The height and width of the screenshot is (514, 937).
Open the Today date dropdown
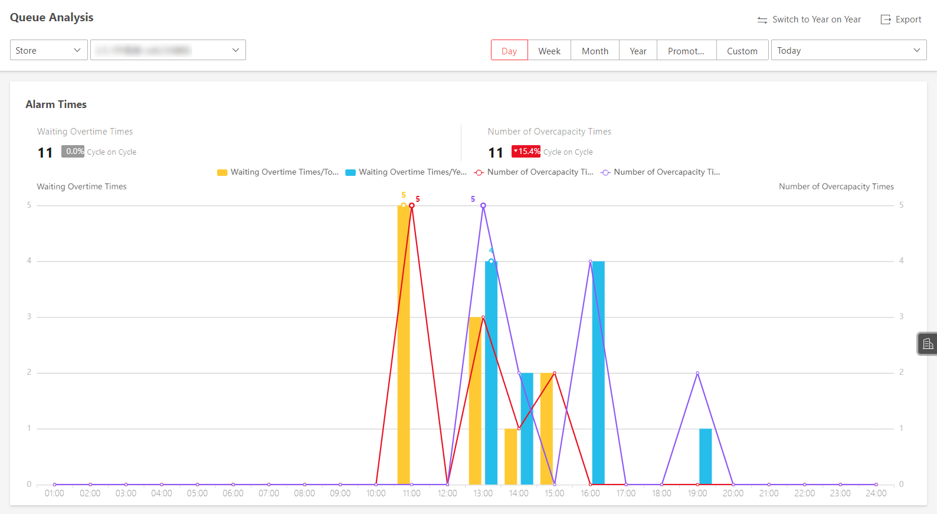pos(848,50)
